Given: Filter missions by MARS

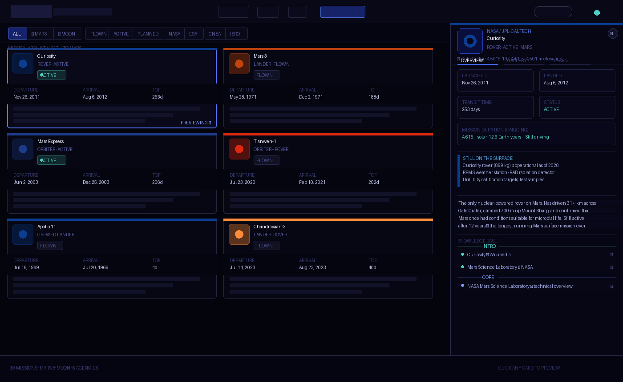Looking at the screenshot, I should point(40,34).
